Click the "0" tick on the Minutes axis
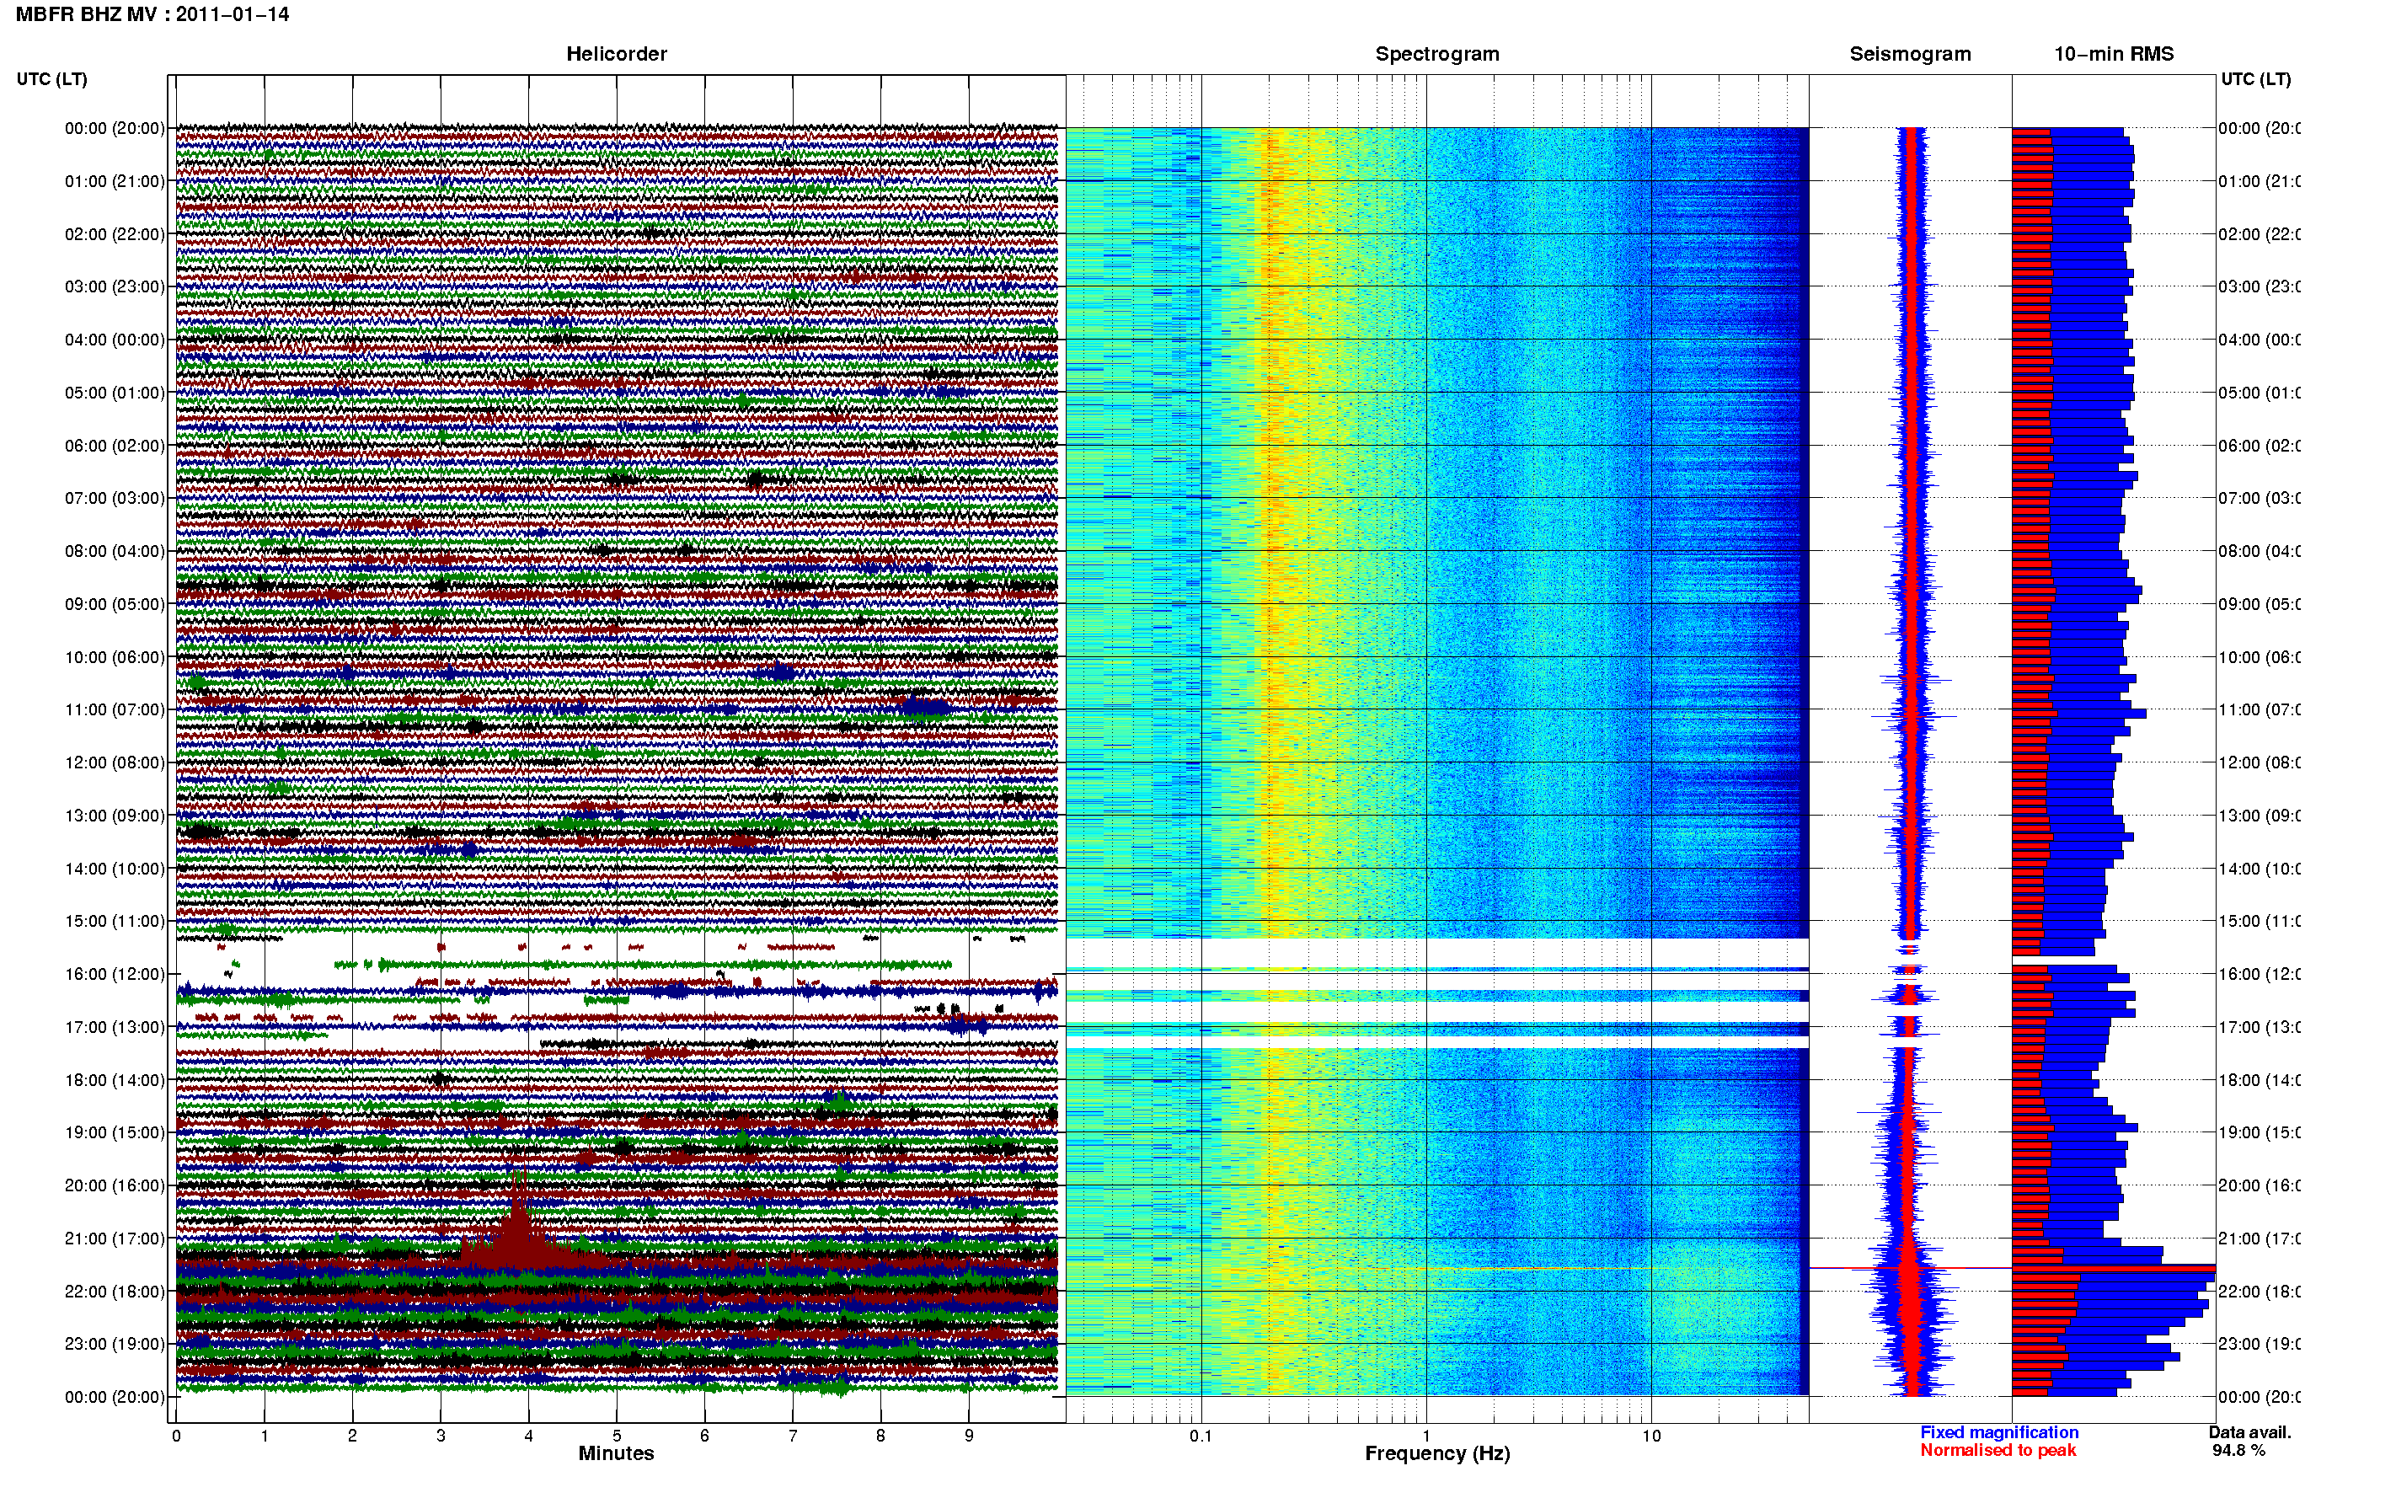Viewport: 2396px width, 1498px height. coord(176,1436)
